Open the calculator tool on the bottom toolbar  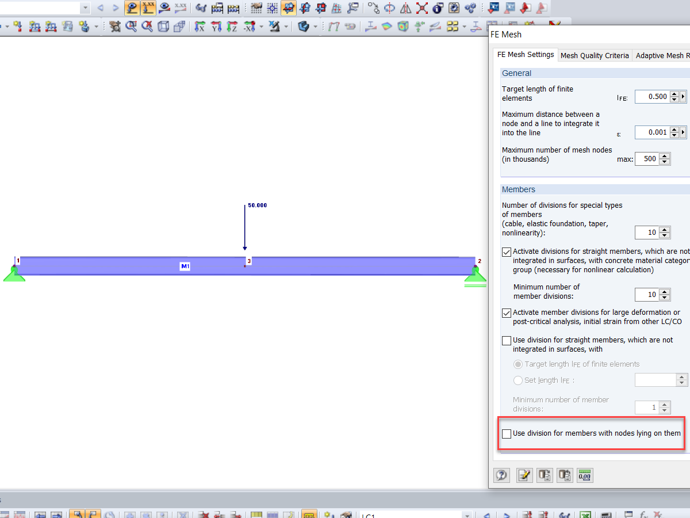click(605, 514)
